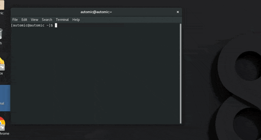Click the terminal prompt line
The image size is (261, 140).
point(34,25)
